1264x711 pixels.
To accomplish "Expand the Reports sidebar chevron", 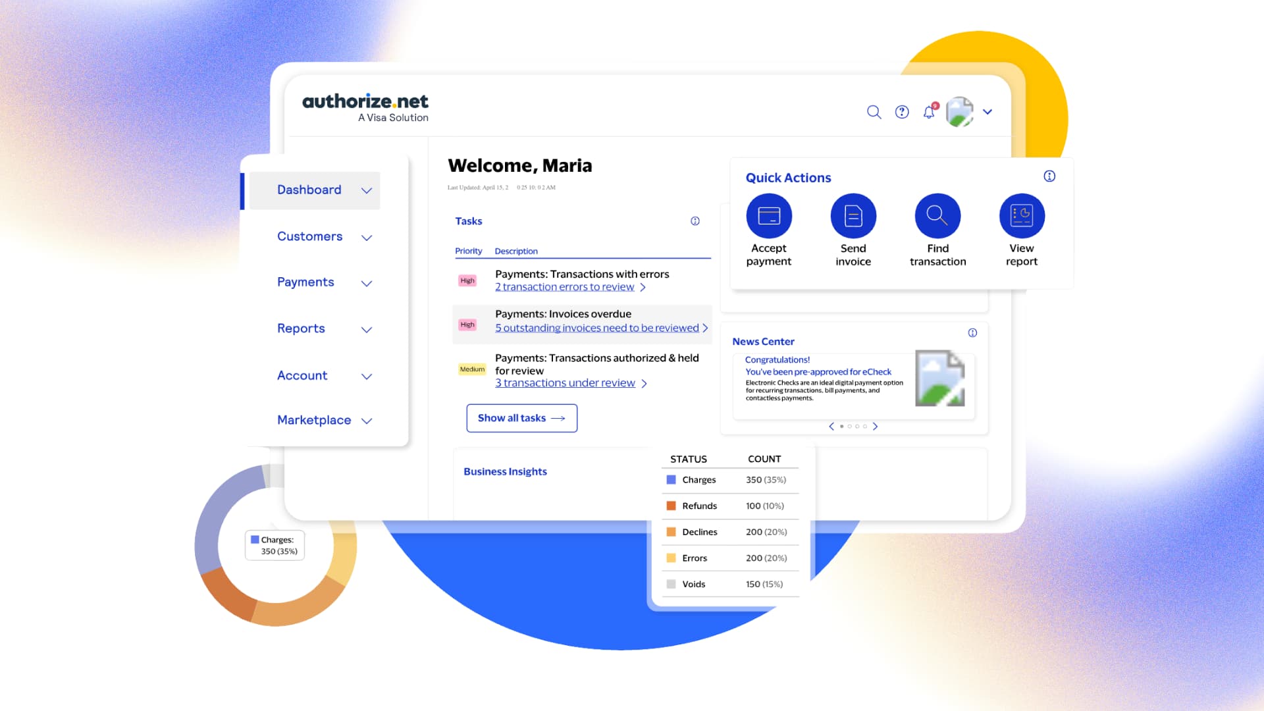I will tap(367, 329).
